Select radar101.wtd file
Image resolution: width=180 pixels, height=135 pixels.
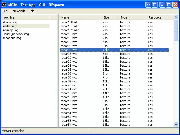(x=114, y=26)
